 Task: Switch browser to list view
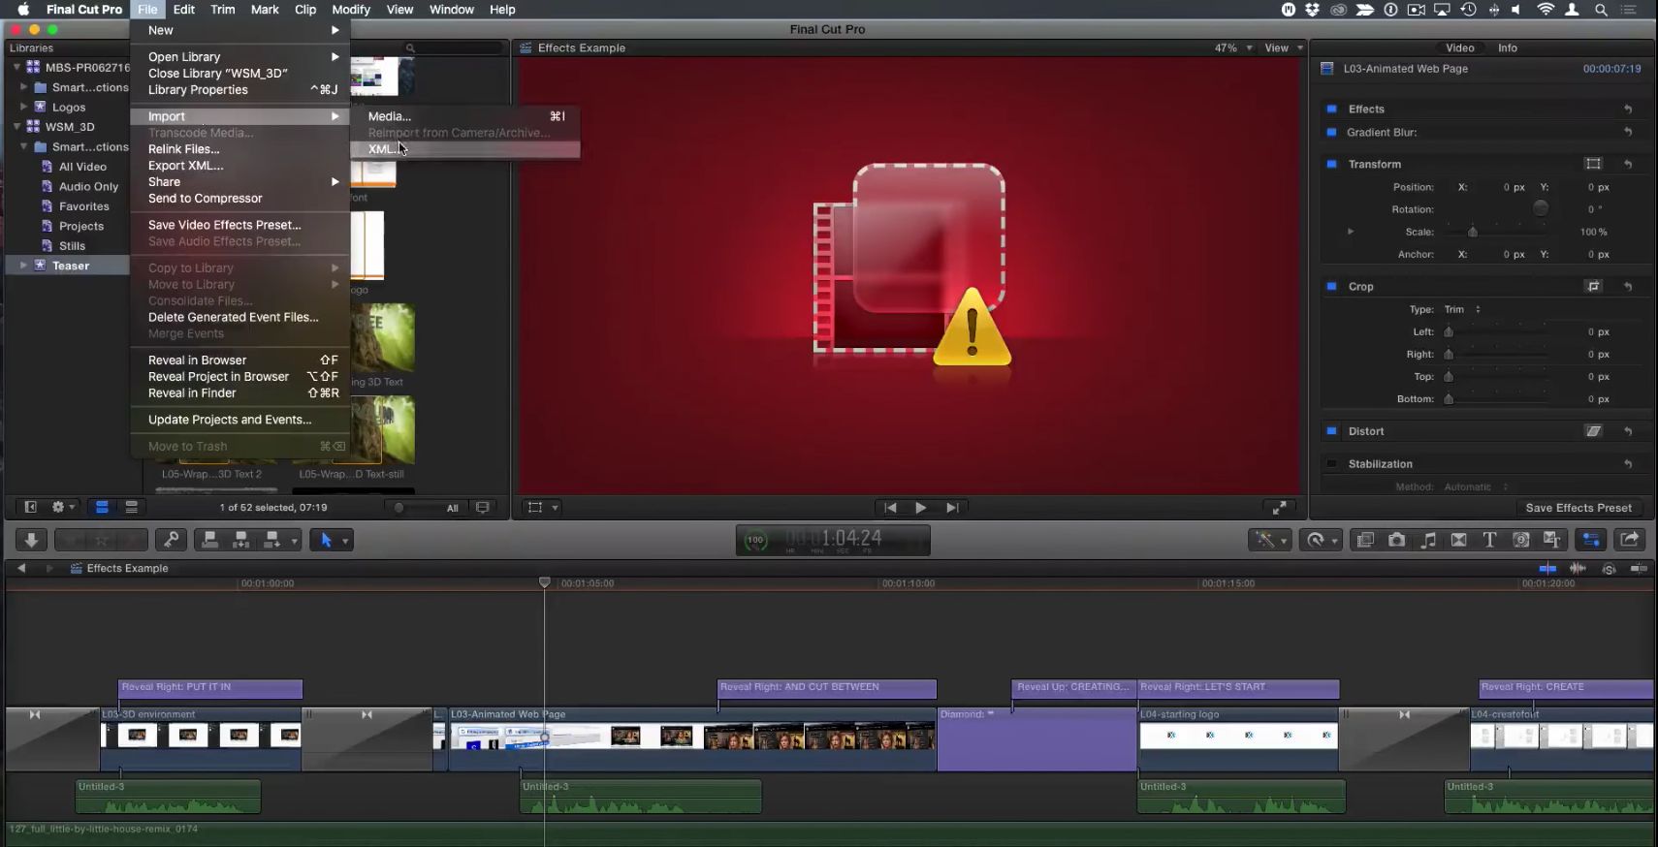pyautogui.click(x=131, y=507)
